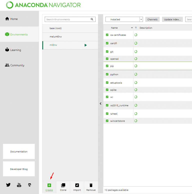This screenshot has width=192, height=194.
Task: Select the base (root) environment
Action: point(70,28)
